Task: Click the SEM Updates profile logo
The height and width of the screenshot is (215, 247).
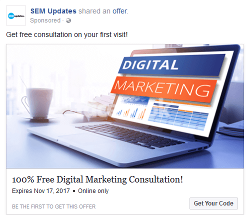Action: click(x=16, y=15)
